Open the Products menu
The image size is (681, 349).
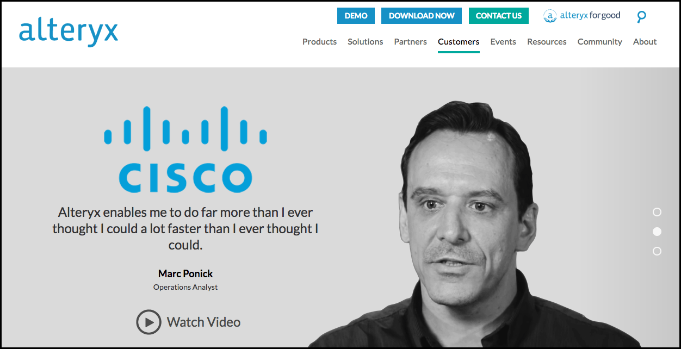pyautogui.click(x=319, y=42)
